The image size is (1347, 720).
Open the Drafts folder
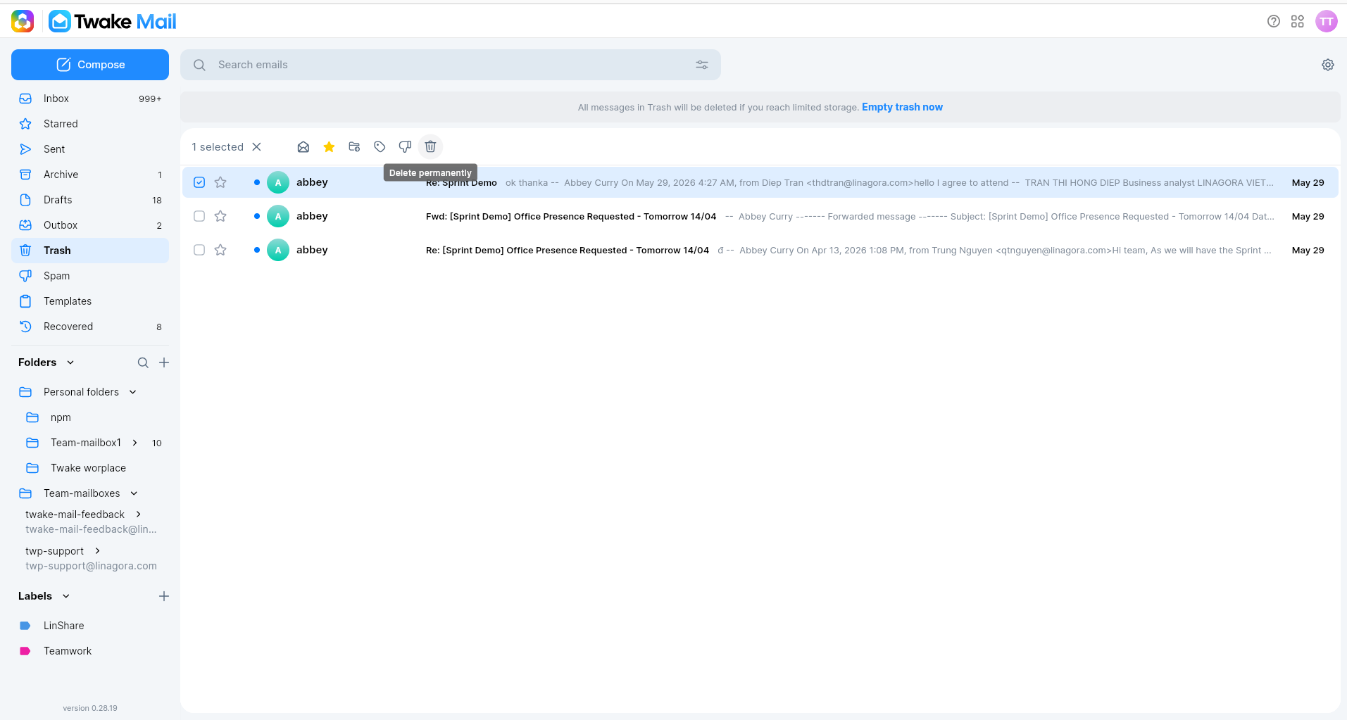[90, 200]
